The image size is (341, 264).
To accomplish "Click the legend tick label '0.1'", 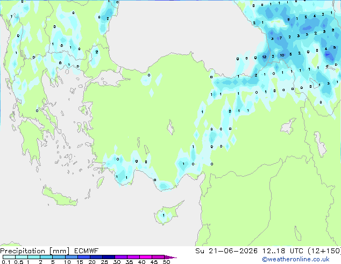I will 6,262.
